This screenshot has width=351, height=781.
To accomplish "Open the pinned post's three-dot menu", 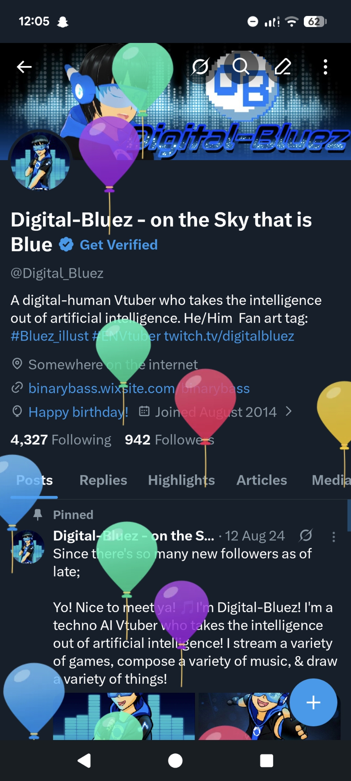I will tap(333, 537).
